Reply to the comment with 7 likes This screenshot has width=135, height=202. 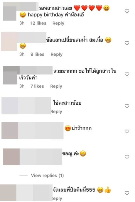coord(56,86)
